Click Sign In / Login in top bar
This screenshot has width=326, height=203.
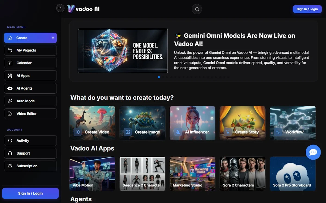point(307,9)
